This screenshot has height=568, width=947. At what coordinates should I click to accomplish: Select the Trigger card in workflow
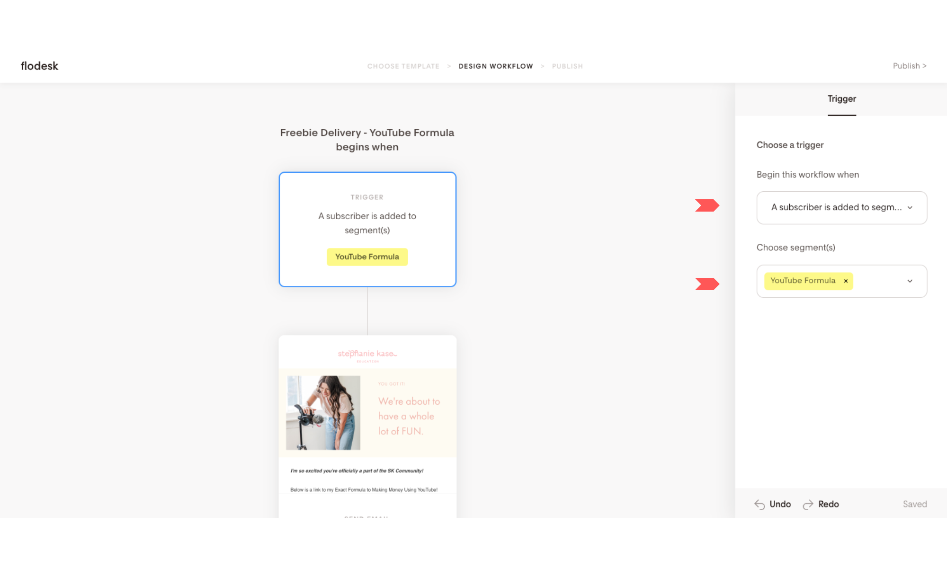point(367,229)
